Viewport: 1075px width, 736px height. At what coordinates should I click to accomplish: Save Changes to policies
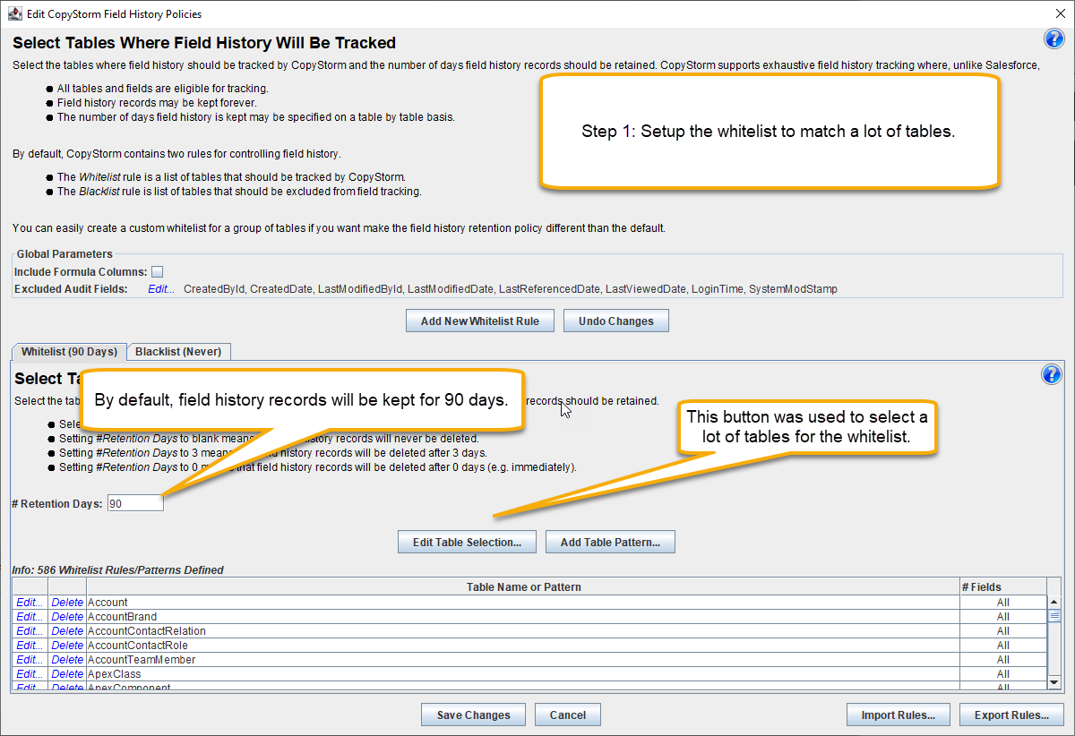click(x=473, y=715)
